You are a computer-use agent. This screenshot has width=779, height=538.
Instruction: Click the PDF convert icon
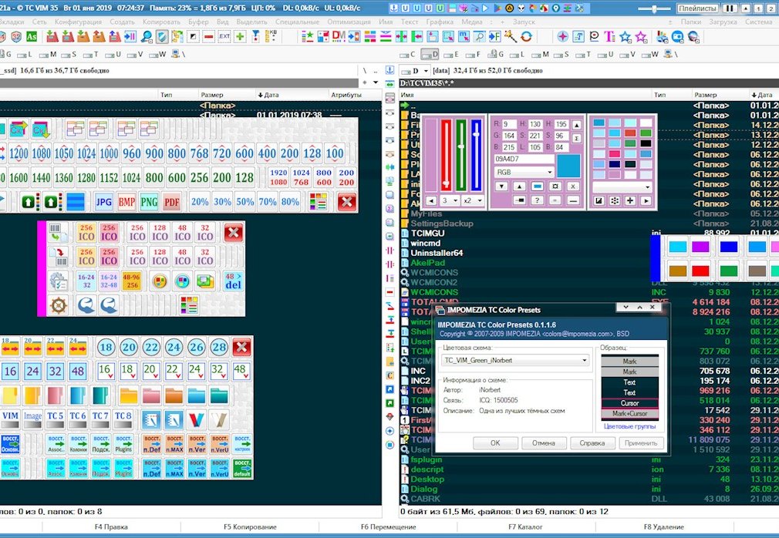point(172,202)
